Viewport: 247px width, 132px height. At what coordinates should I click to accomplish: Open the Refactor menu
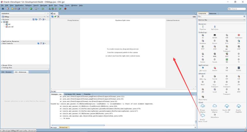coord(28,6)
